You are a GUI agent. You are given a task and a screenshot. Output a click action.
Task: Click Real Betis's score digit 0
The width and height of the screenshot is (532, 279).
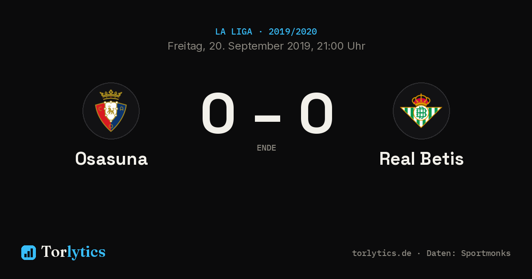pyautogui.click(x=316, y=113)
